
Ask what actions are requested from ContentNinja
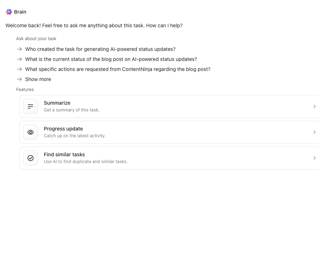tap(117, 69)
